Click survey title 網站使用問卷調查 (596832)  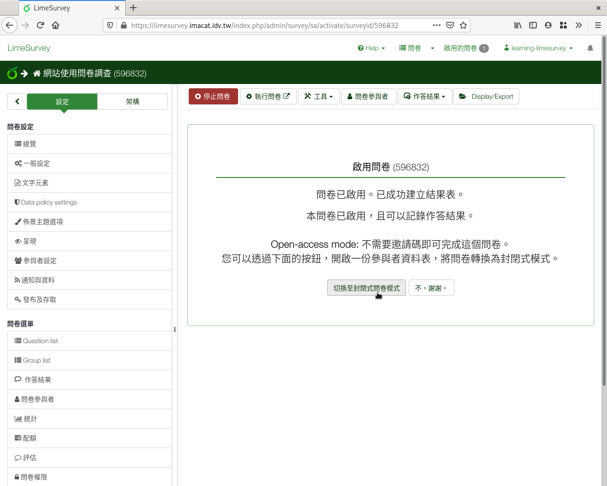click(95, 74)
